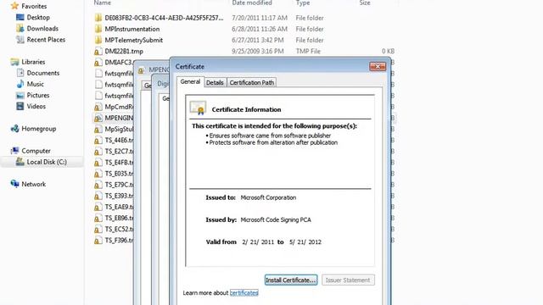Click the Homegroup icon
This screenshot has width=543, height=305.
(14, 129)
